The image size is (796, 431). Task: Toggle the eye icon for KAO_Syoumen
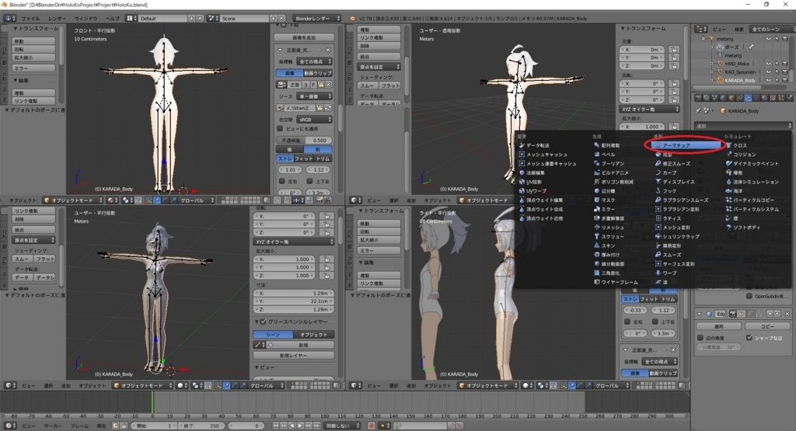coord(768,72)
